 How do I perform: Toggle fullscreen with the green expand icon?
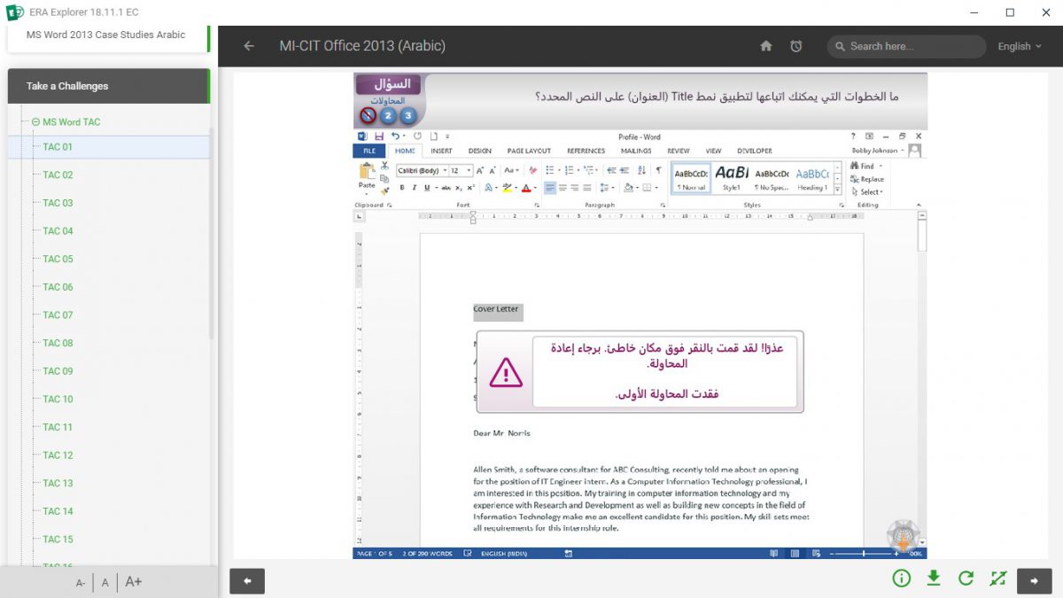coord(998,579)
